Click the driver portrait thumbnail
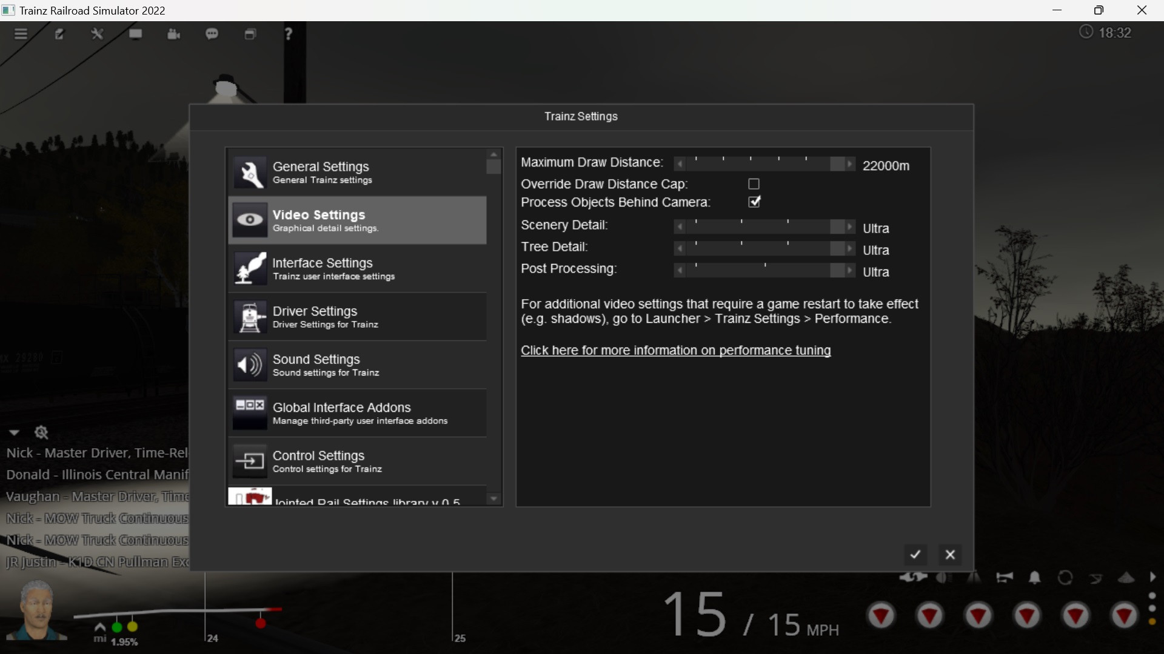1164x654 pixels. click(x=37, y=610)
